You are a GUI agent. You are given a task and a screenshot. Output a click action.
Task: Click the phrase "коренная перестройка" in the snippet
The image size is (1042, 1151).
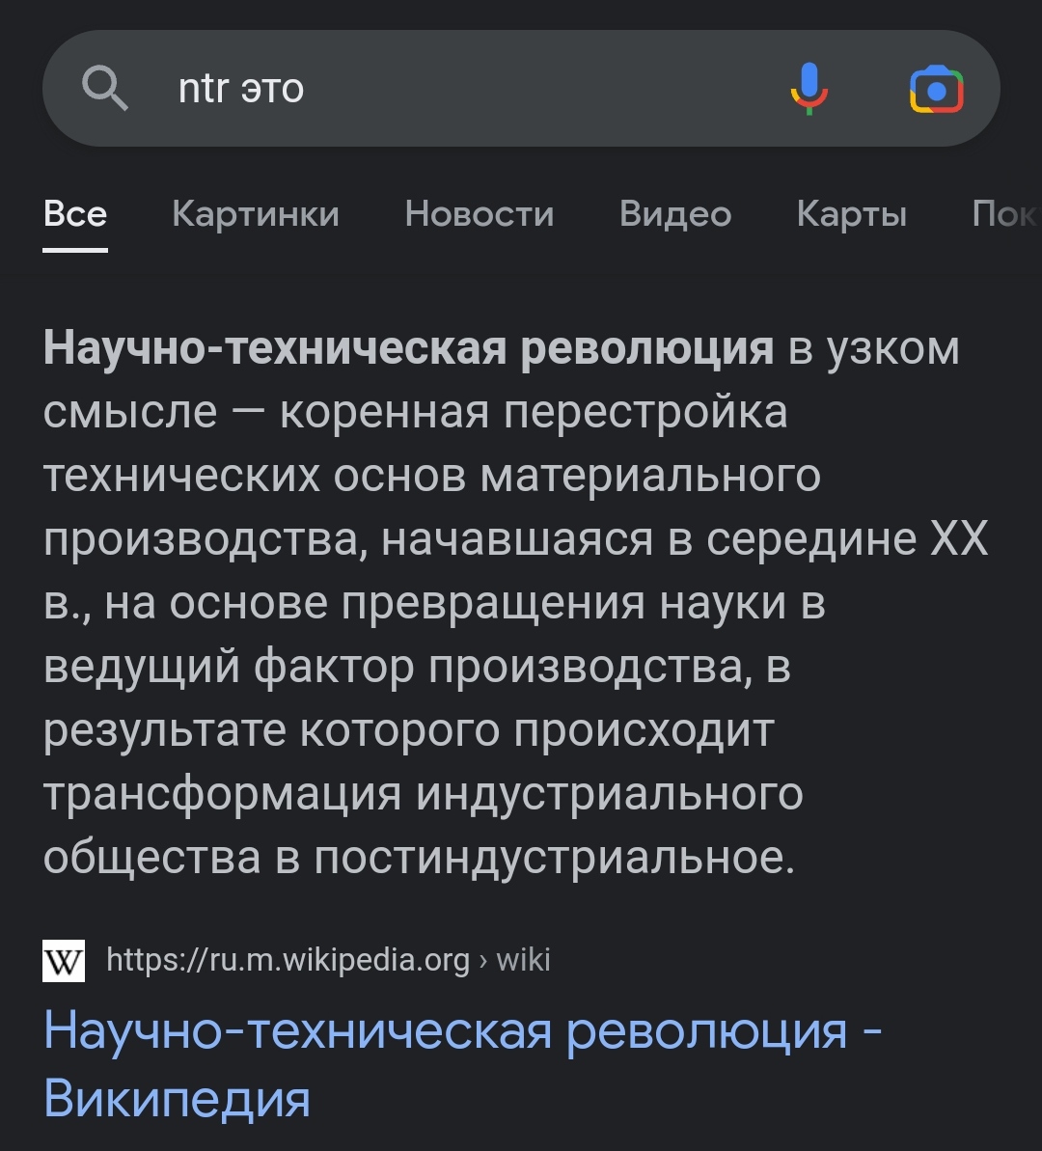534,412
